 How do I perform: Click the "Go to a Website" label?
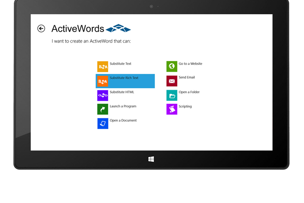point(191,64)
